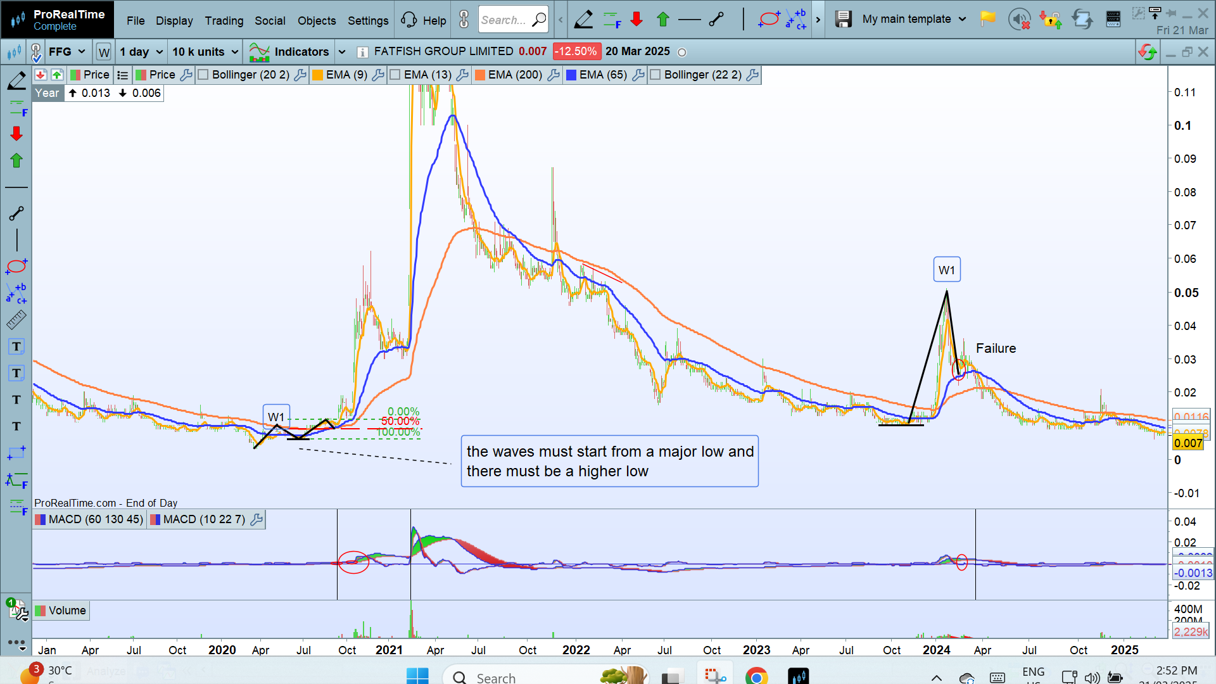1216x684 pixels.
Task: Click the server connection status icon
Action: coord(1113,20)
